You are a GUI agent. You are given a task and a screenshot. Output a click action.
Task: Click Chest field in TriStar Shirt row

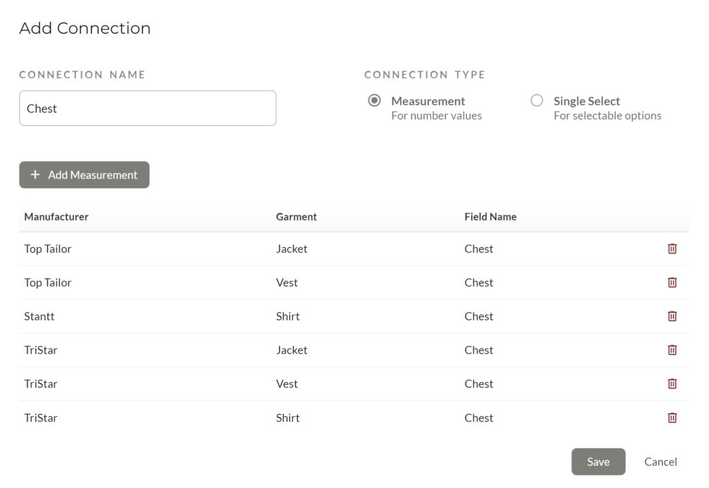[x=478, y=418]
